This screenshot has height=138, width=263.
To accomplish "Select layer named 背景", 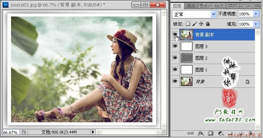I will click(200, 82).
